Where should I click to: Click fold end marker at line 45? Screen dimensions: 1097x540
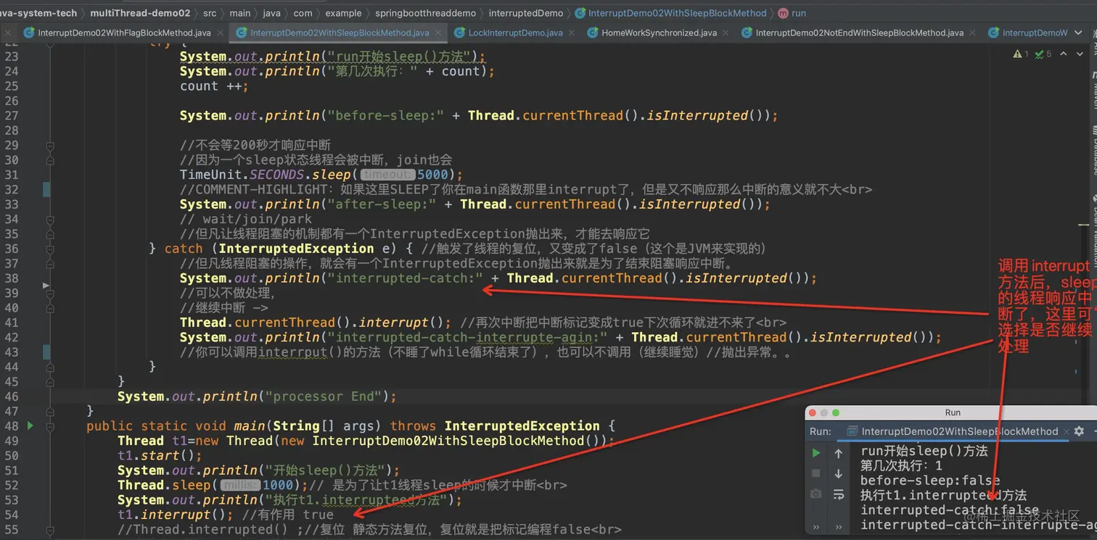pos(50,381)
